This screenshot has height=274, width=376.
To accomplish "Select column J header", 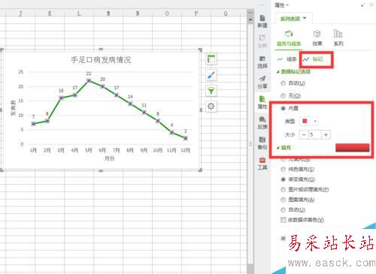I will 20,14.
